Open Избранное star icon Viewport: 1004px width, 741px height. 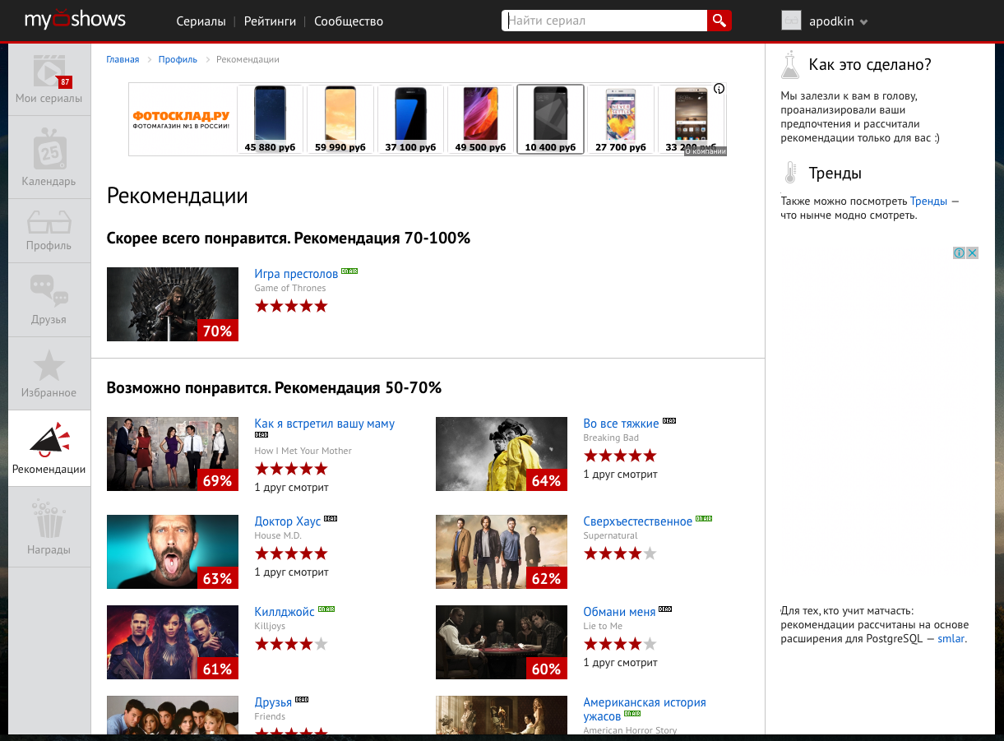pos(49,366)
